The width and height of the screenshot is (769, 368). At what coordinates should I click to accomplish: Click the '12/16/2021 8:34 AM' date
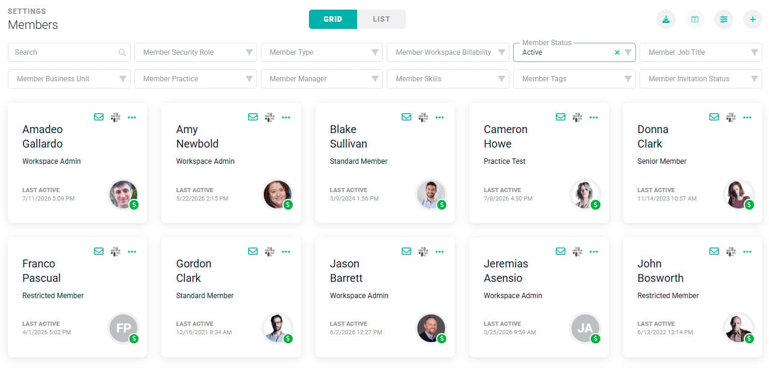point(204,332)
